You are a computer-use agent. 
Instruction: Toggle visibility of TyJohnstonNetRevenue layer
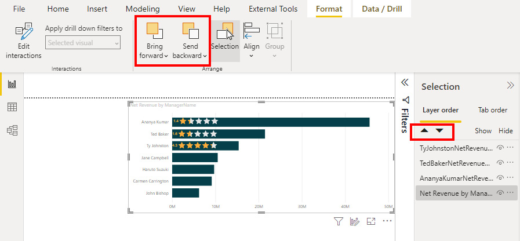click(x=500, y=148)
